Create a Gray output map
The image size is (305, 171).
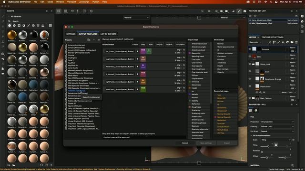(143, 45)
